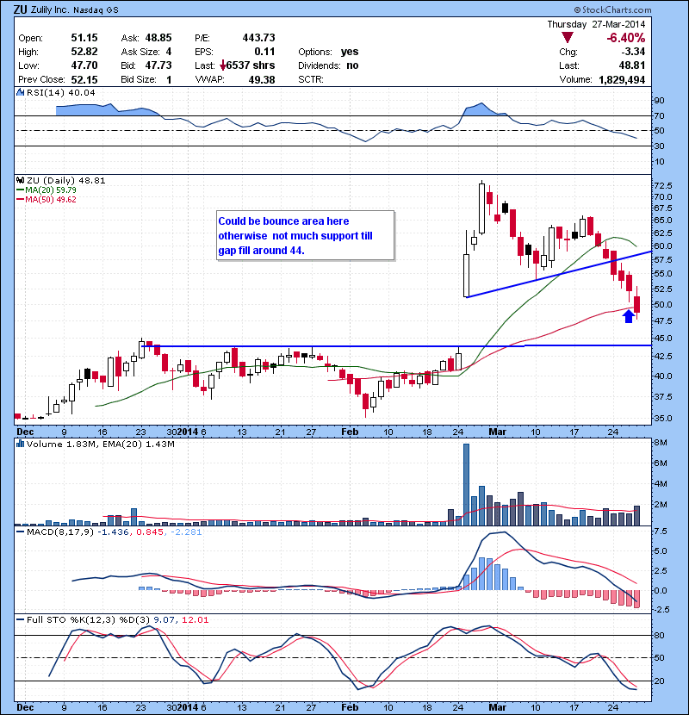Image resolution: width=689 pixels, height=715 pixels.
Task: Click the Ask price 48.85
Action: (158, 37)
